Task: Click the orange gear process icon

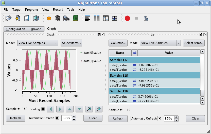Action: 49,18
